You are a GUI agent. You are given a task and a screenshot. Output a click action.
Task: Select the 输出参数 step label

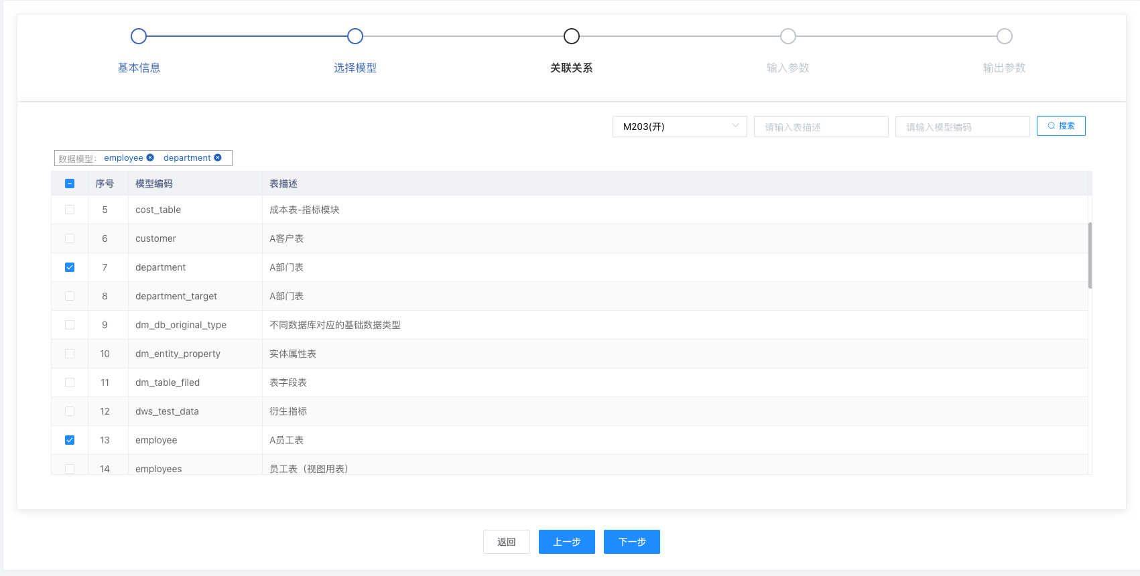1005,68
